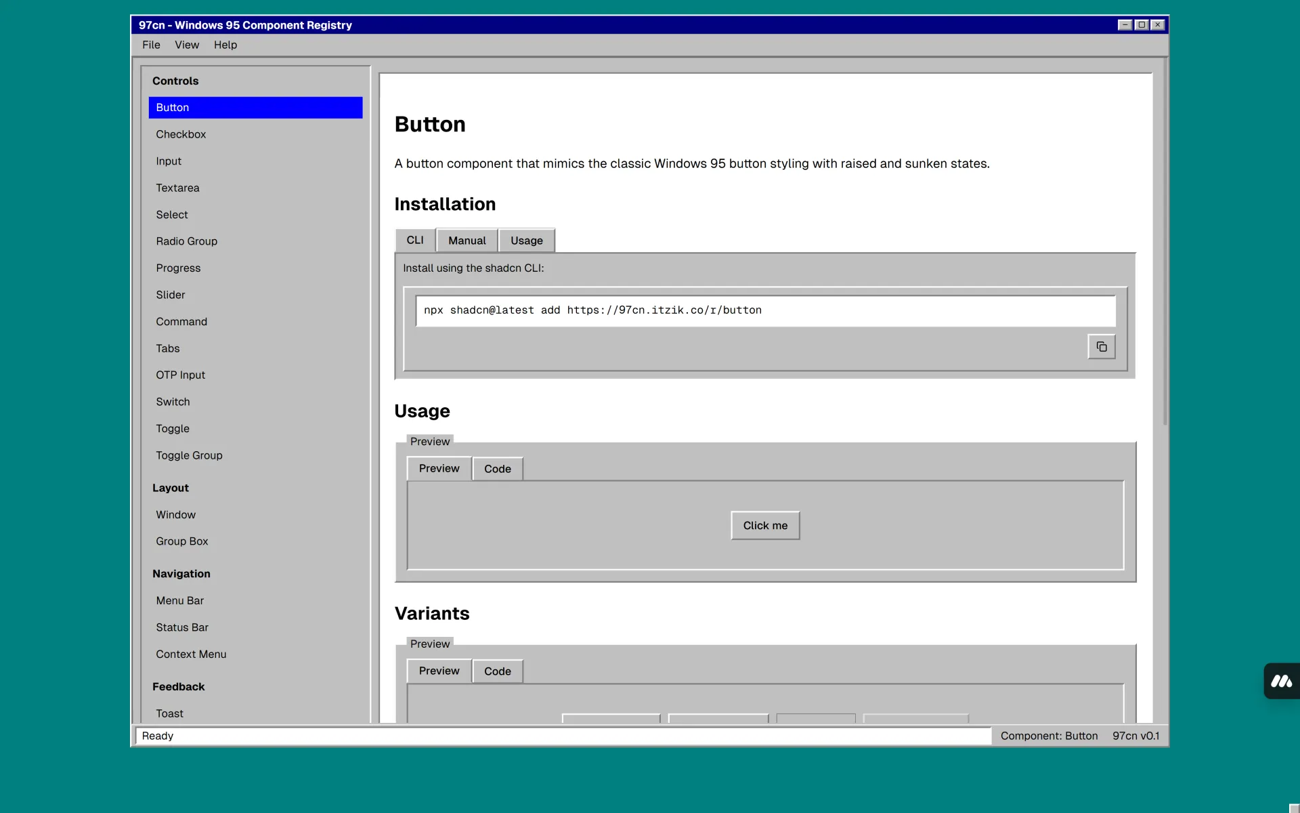Show Code tab in Usage section
Screen dimensions: 1300x813
(x=497, y=469)
